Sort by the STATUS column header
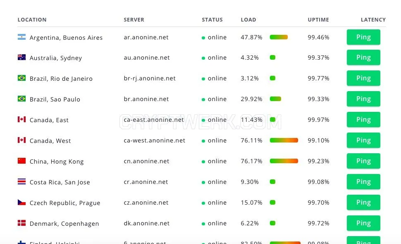Image resolution: width=401 pixels, height=244 pixels. pos(212,20)
